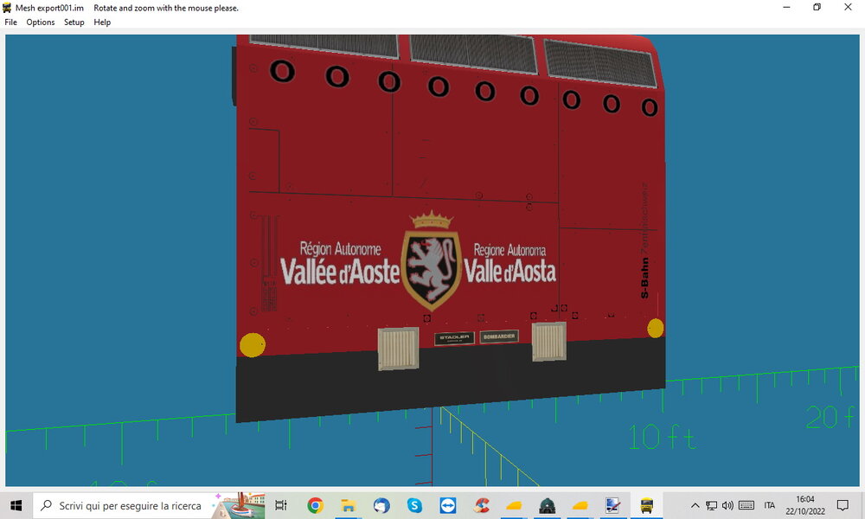Click the Mesh viewer app icon in title bar

click(7, 8)
